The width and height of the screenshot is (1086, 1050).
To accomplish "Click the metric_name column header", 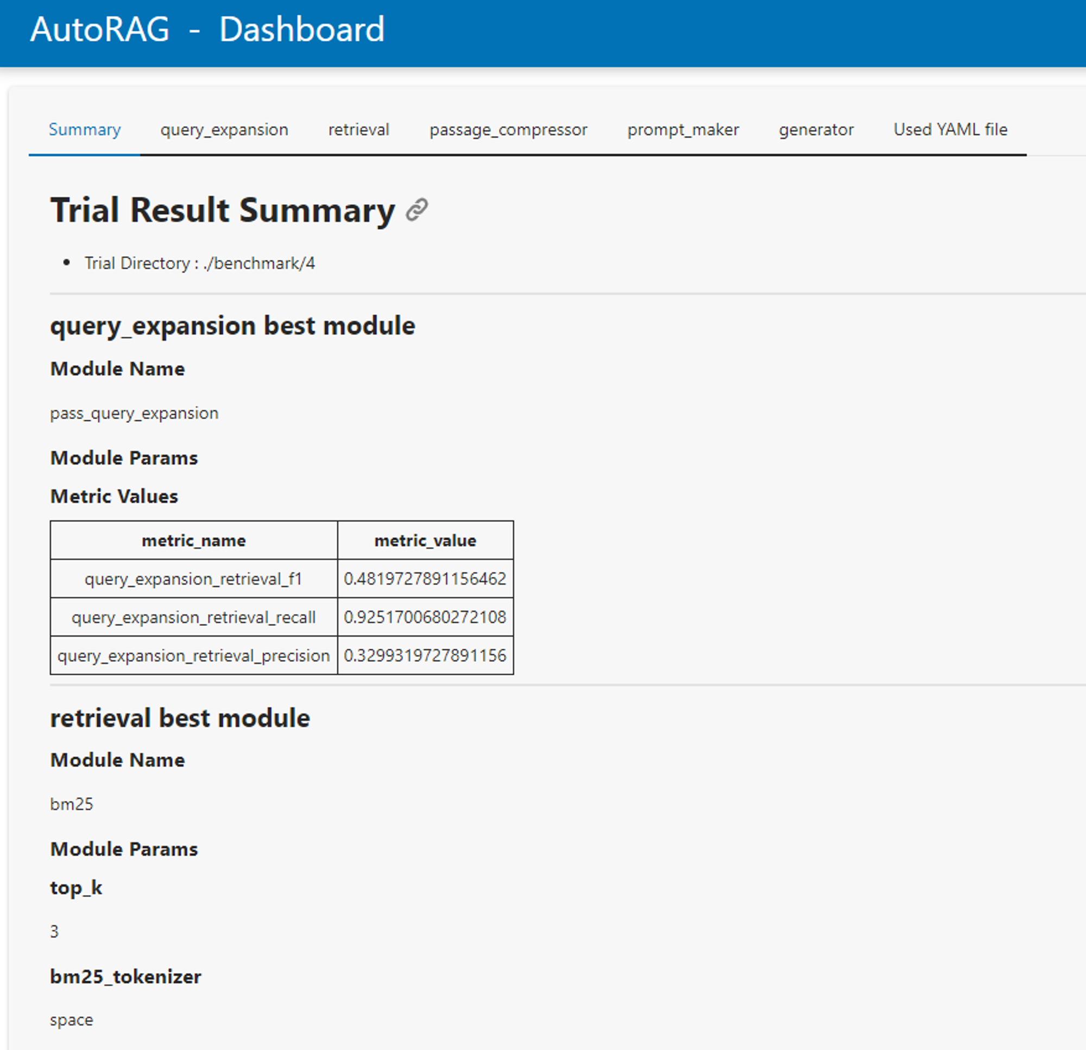I will [x=193, y=540].
